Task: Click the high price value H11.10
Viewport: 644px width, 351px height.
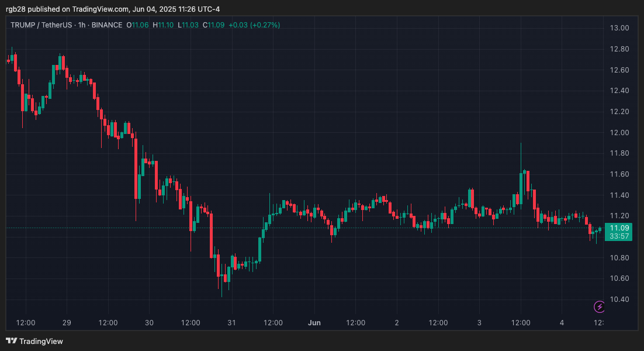Action: (164, 25)
